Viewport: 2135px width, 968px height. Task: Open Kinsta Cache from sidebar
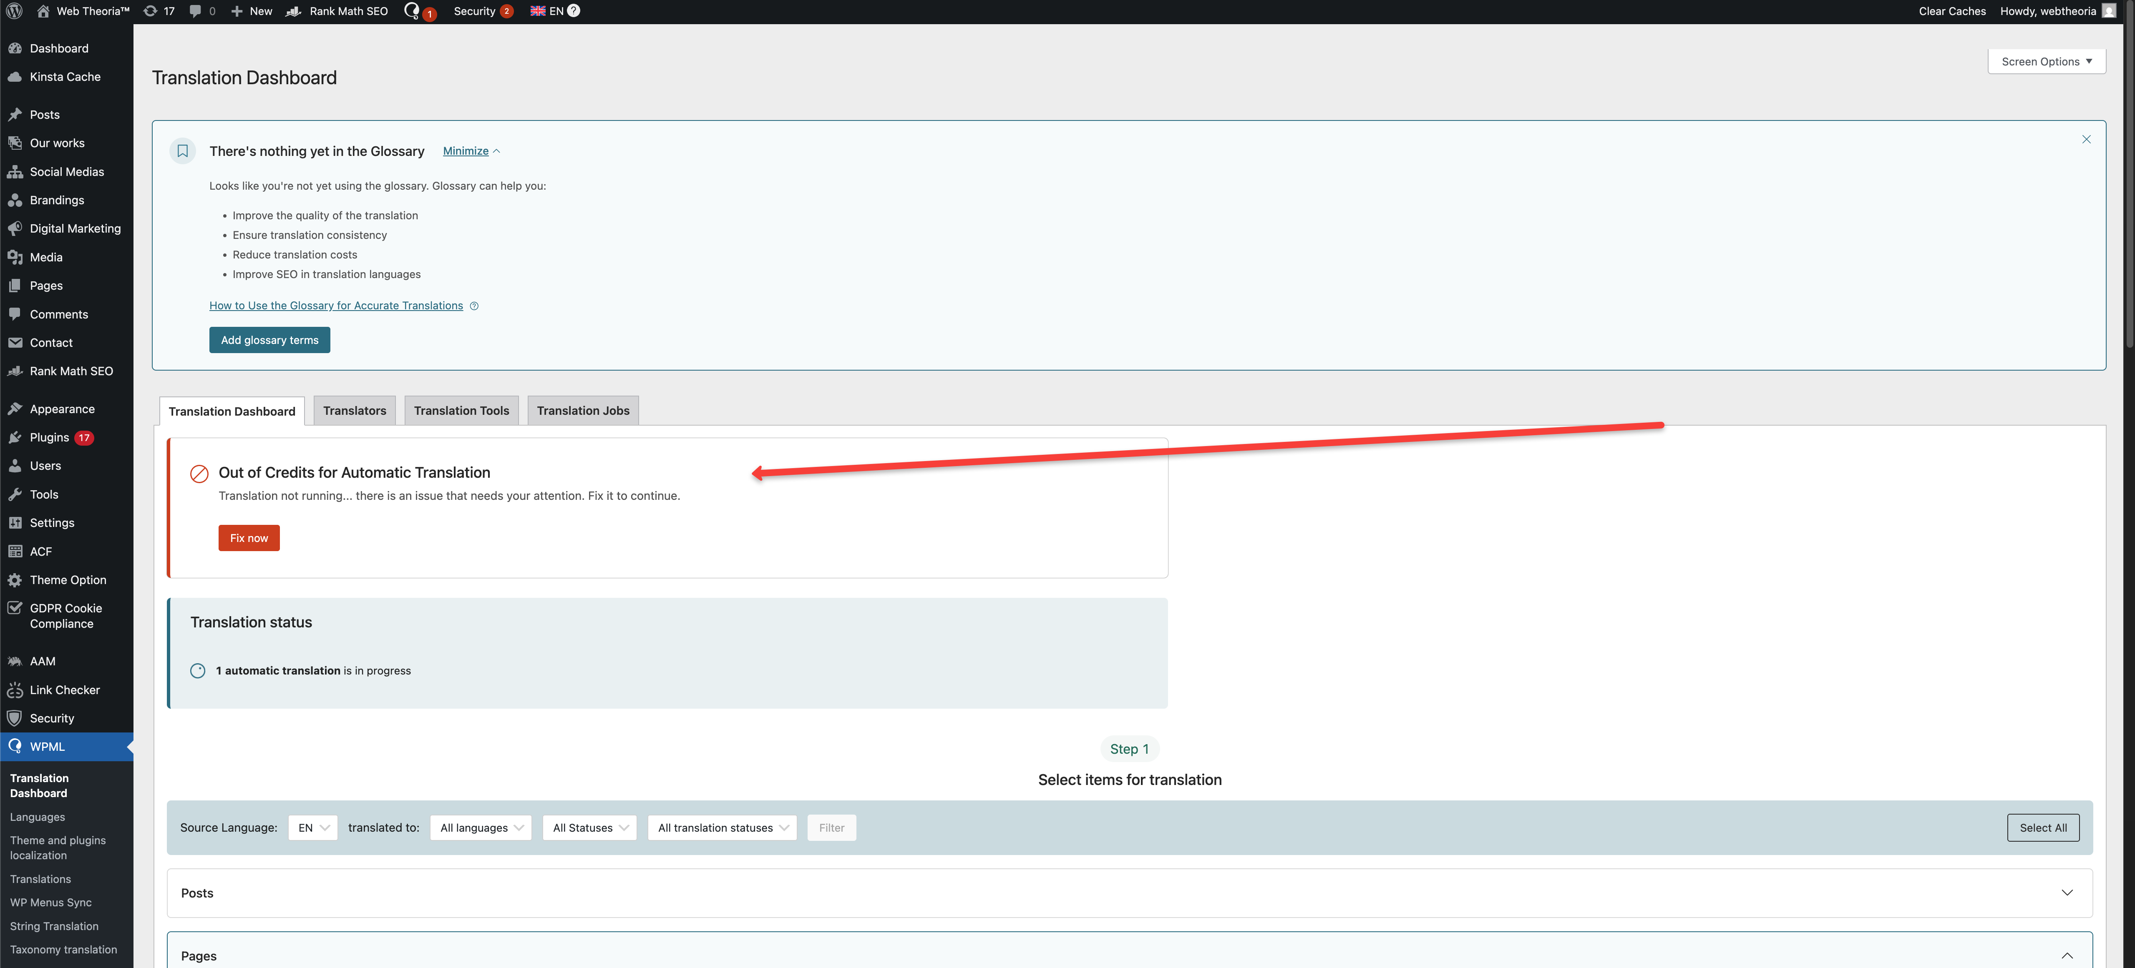pyautogui.click(x=65, y=76)
